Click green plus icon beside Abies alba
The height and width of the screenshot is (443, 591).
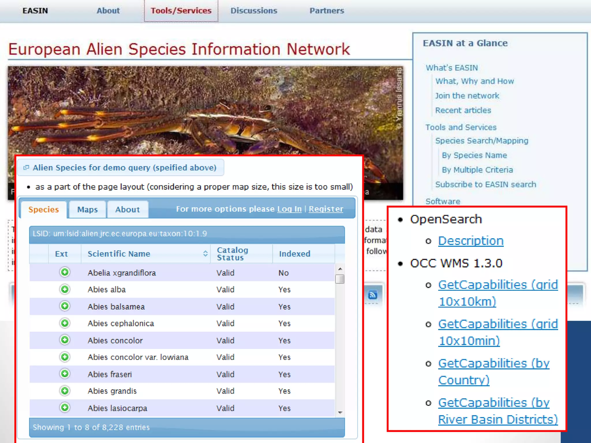pyautogui.click(x=65, y=289)
